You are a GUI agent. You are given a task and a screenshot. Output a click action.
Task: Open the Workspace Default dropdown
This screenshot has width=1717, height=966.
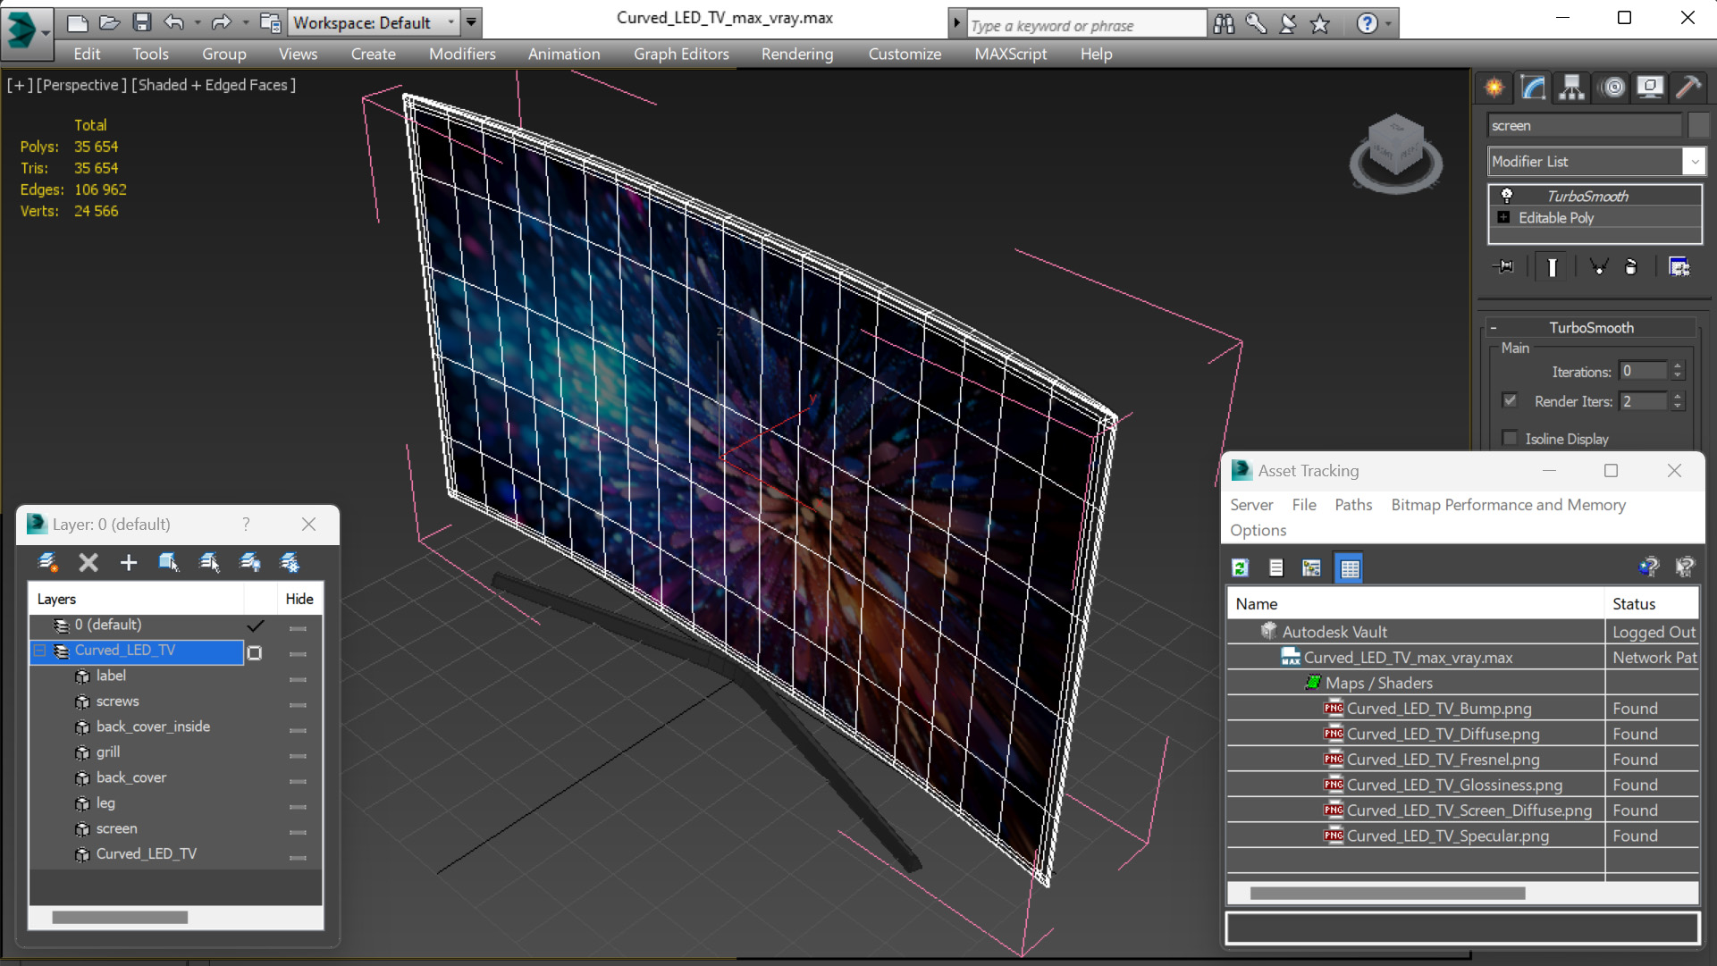[x=451, y=22]
